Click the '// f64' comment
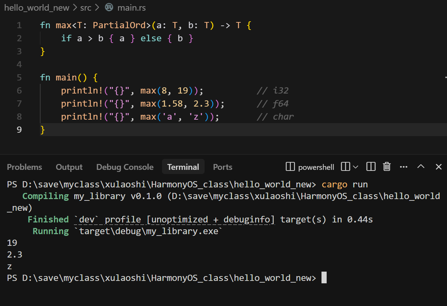Image resolution: width=447 pixels, height=306 pixels. pyautogui.click(x=273, y=103)
